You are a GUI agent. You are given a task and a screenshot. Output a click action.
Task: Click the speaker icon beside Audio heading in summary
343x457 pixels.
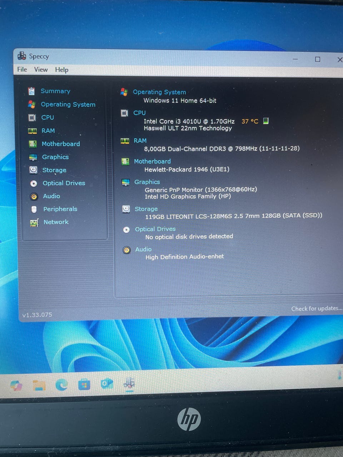click(126, 250)
